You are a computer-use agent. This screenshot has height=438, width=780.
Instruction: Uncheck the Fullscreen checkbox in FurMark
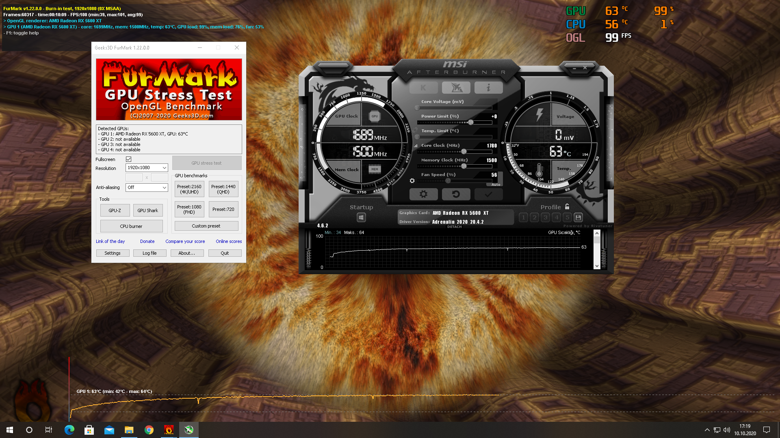(x=128, y=159)
